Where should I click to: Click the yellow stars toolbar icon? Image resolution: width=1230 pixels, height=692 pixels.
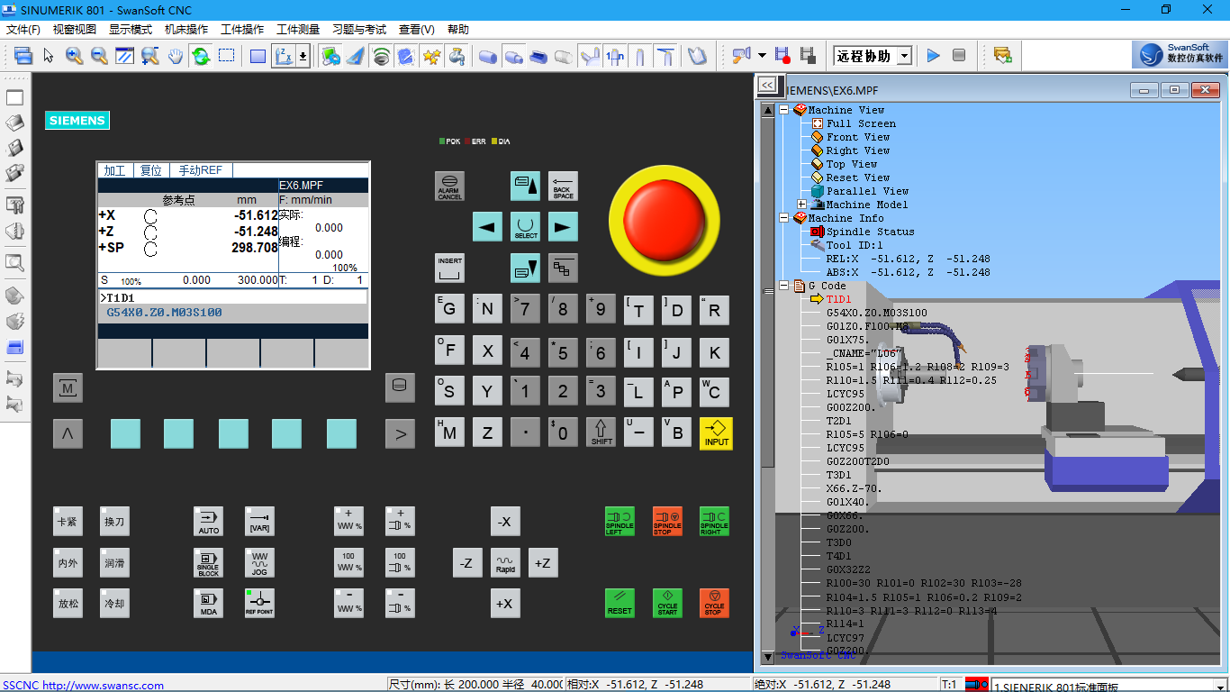point(431,56)
